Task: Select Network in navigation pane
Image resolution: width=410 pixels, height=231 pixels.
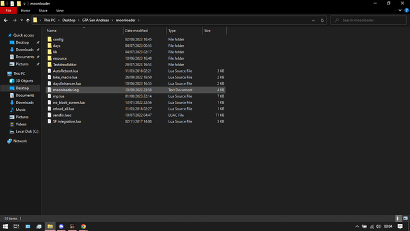Action: (x=20, y=141)
